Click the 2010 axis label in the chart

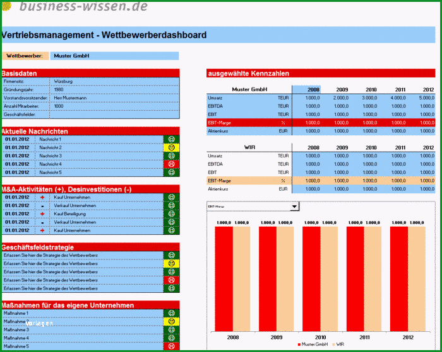(x=321, y=337)
